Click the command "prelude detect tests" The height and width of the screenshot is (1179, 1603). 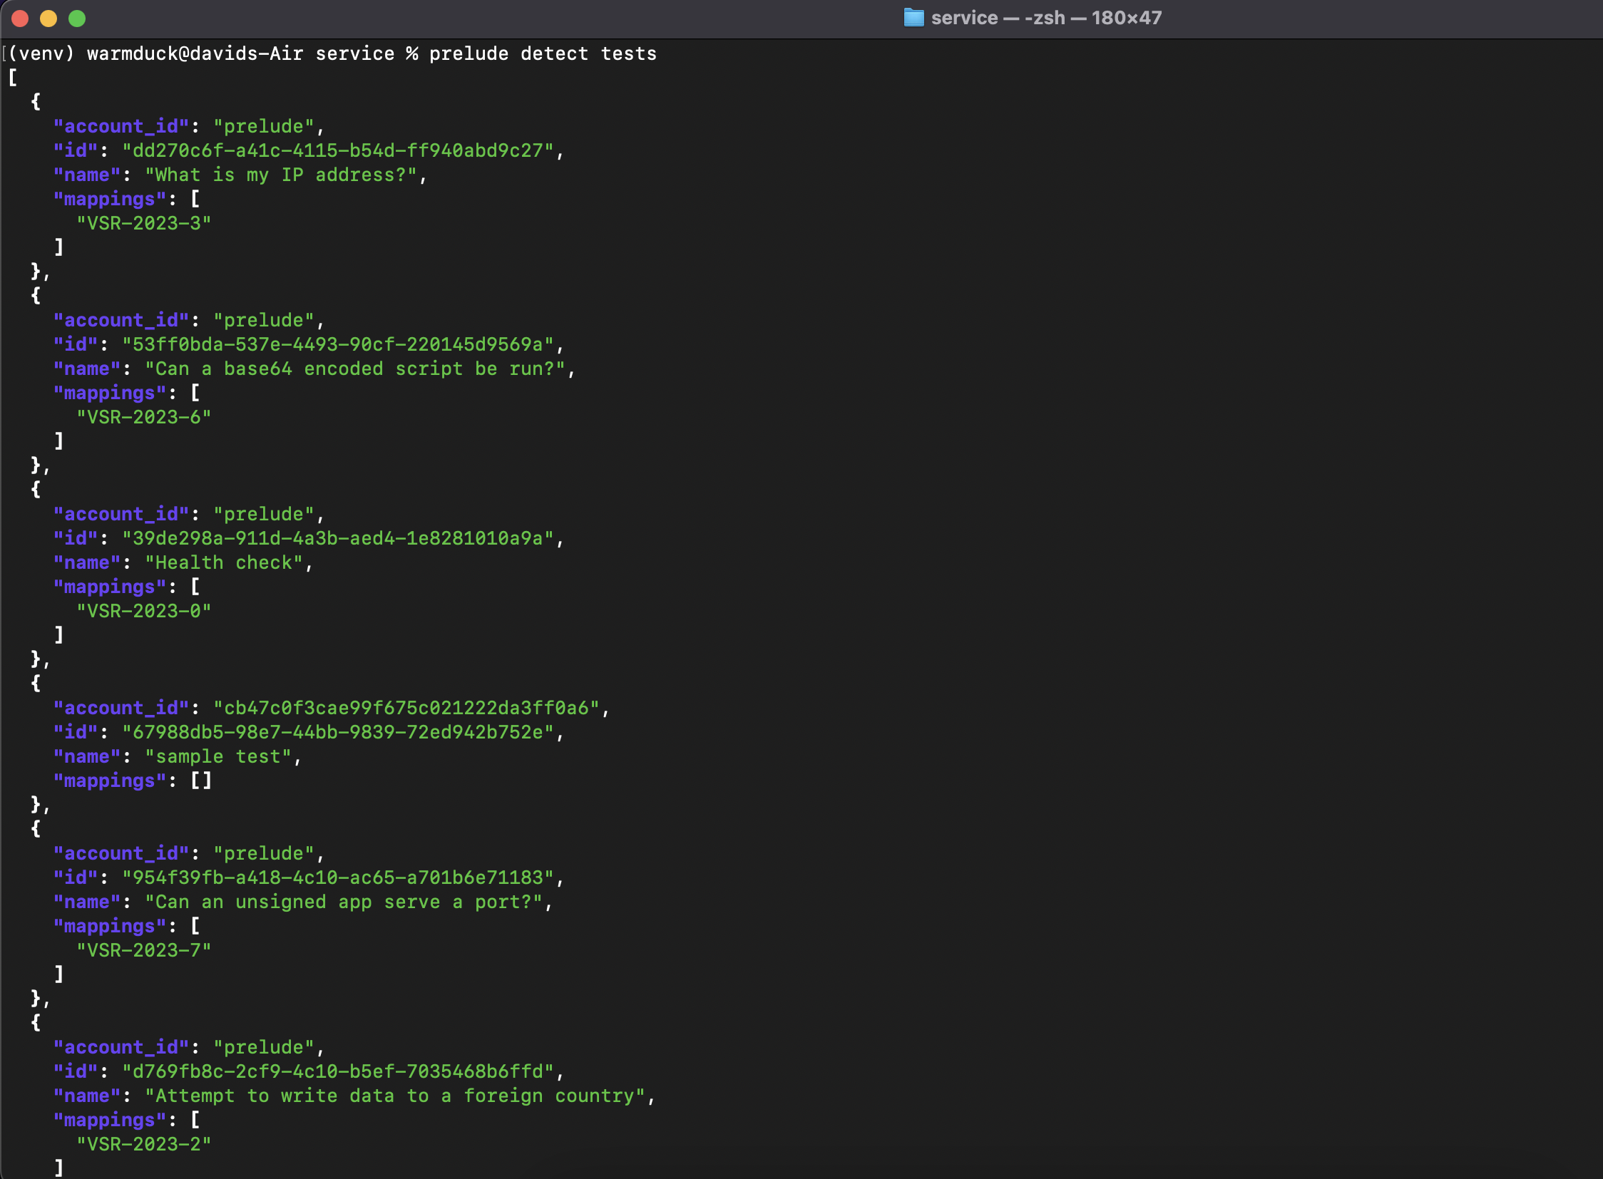[x=543, y=53]
